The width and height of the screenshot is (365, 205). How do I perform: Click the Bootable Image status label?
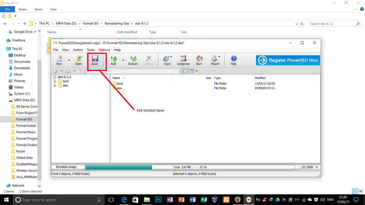pyautogui.click(x=66, y=167)
